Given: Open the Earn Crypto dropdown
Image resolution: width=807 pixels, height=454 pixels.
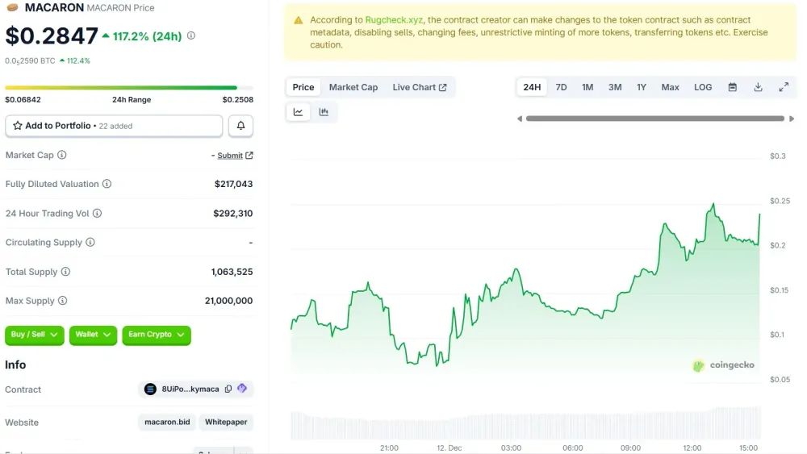Looking at the screenshot, I should tap(157, 335).
